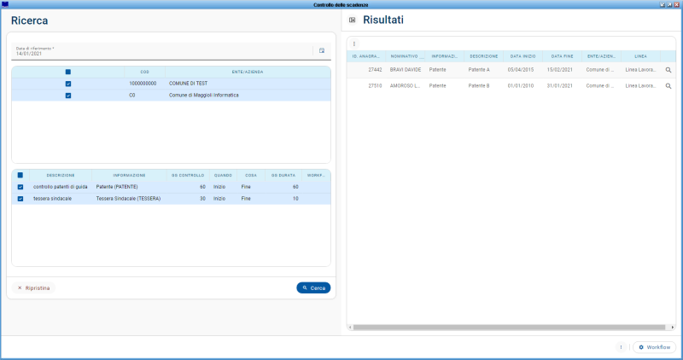Screen dimensions: 683x360
Task: Toggle the tessera sindacale checkbox
Action: click(20, 199)
